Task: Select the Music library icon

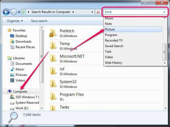Action: click(12, 69)
